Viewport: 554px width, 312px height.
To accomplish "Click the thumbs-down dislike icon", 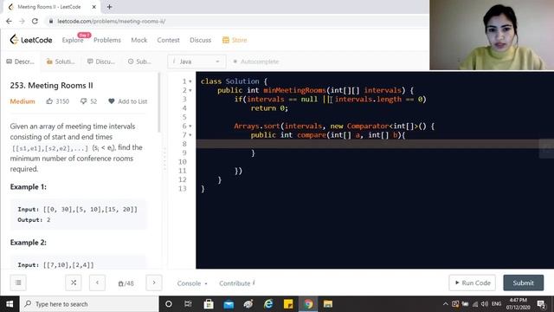I will click(83, 101).
